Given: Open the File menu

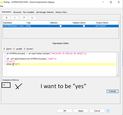Looking at the screenshot, I should tap(2, 6).
